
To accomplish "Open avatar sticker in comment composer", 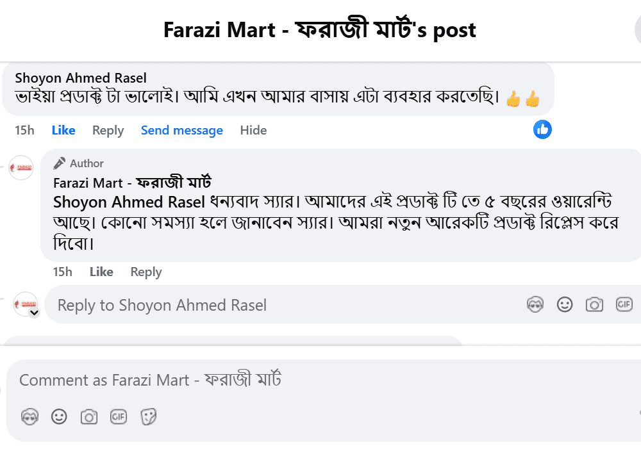I will (29, 417).
